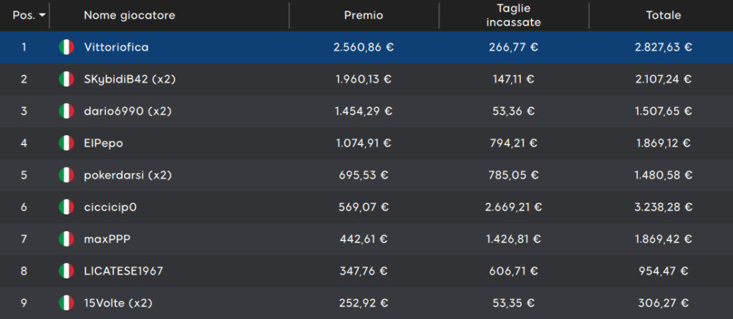This screenshot has height=319, width=733.
Task: Sort by Nome giocatore column header
Action: [x=130, y=16]
